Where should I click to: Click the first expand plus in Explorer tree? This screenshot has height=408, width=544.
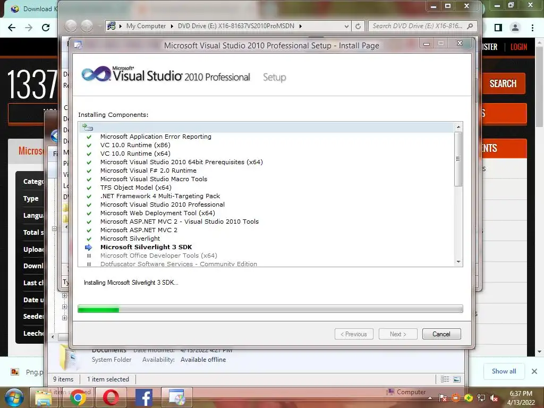[64, 295]
